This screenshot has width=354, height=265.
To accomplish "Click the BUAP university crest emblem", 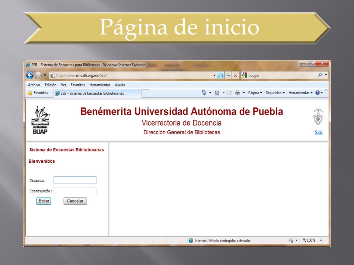I will [318, 117].
